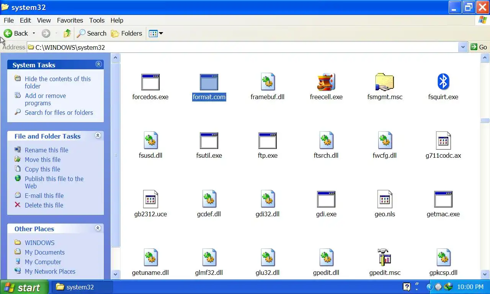Open the Forward history dropdown arrow
490x294 pixels.
[x=56, y=33]
